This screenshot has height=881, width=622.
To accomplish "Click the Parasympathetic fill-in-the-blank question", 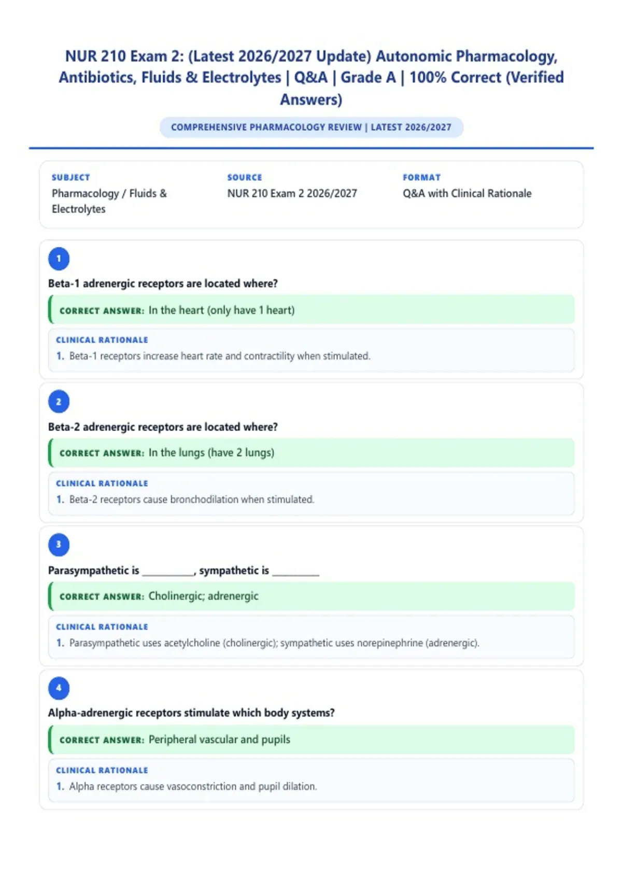I will tap(183, 571).
